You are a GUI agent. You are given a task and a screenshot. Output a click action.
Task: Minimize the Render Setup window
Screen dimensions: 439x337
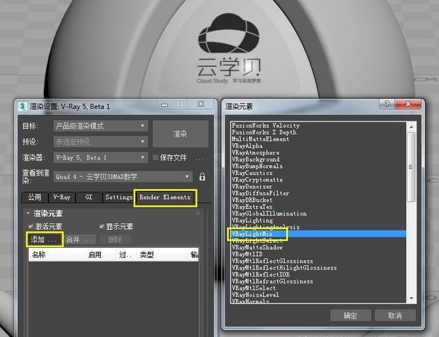[x=165, y=105]
